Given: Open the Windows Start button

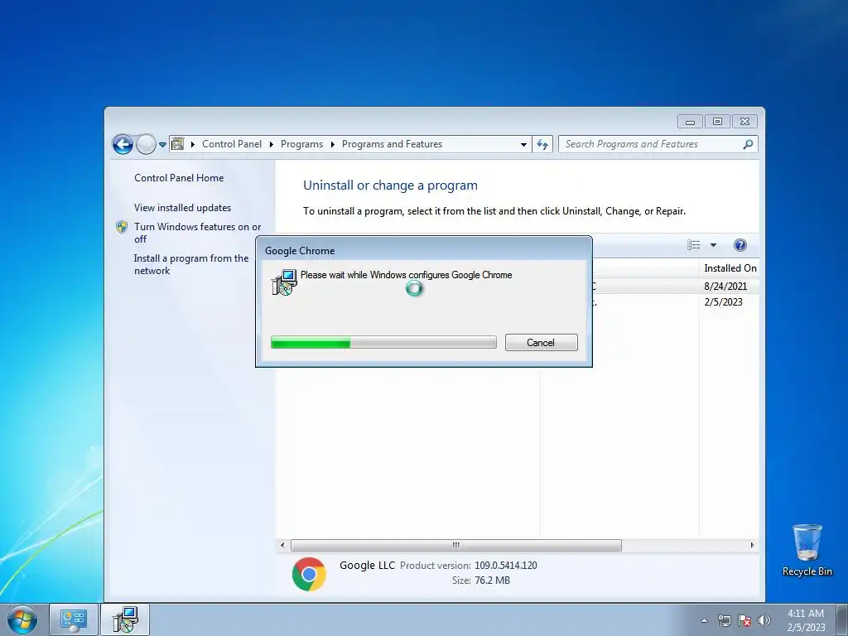Looking at the screenshot, I should point(22,619).
